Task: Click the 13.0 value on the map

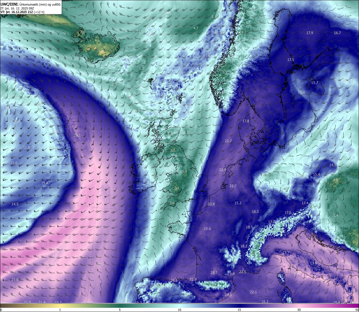Action: [x=14, y=163]
